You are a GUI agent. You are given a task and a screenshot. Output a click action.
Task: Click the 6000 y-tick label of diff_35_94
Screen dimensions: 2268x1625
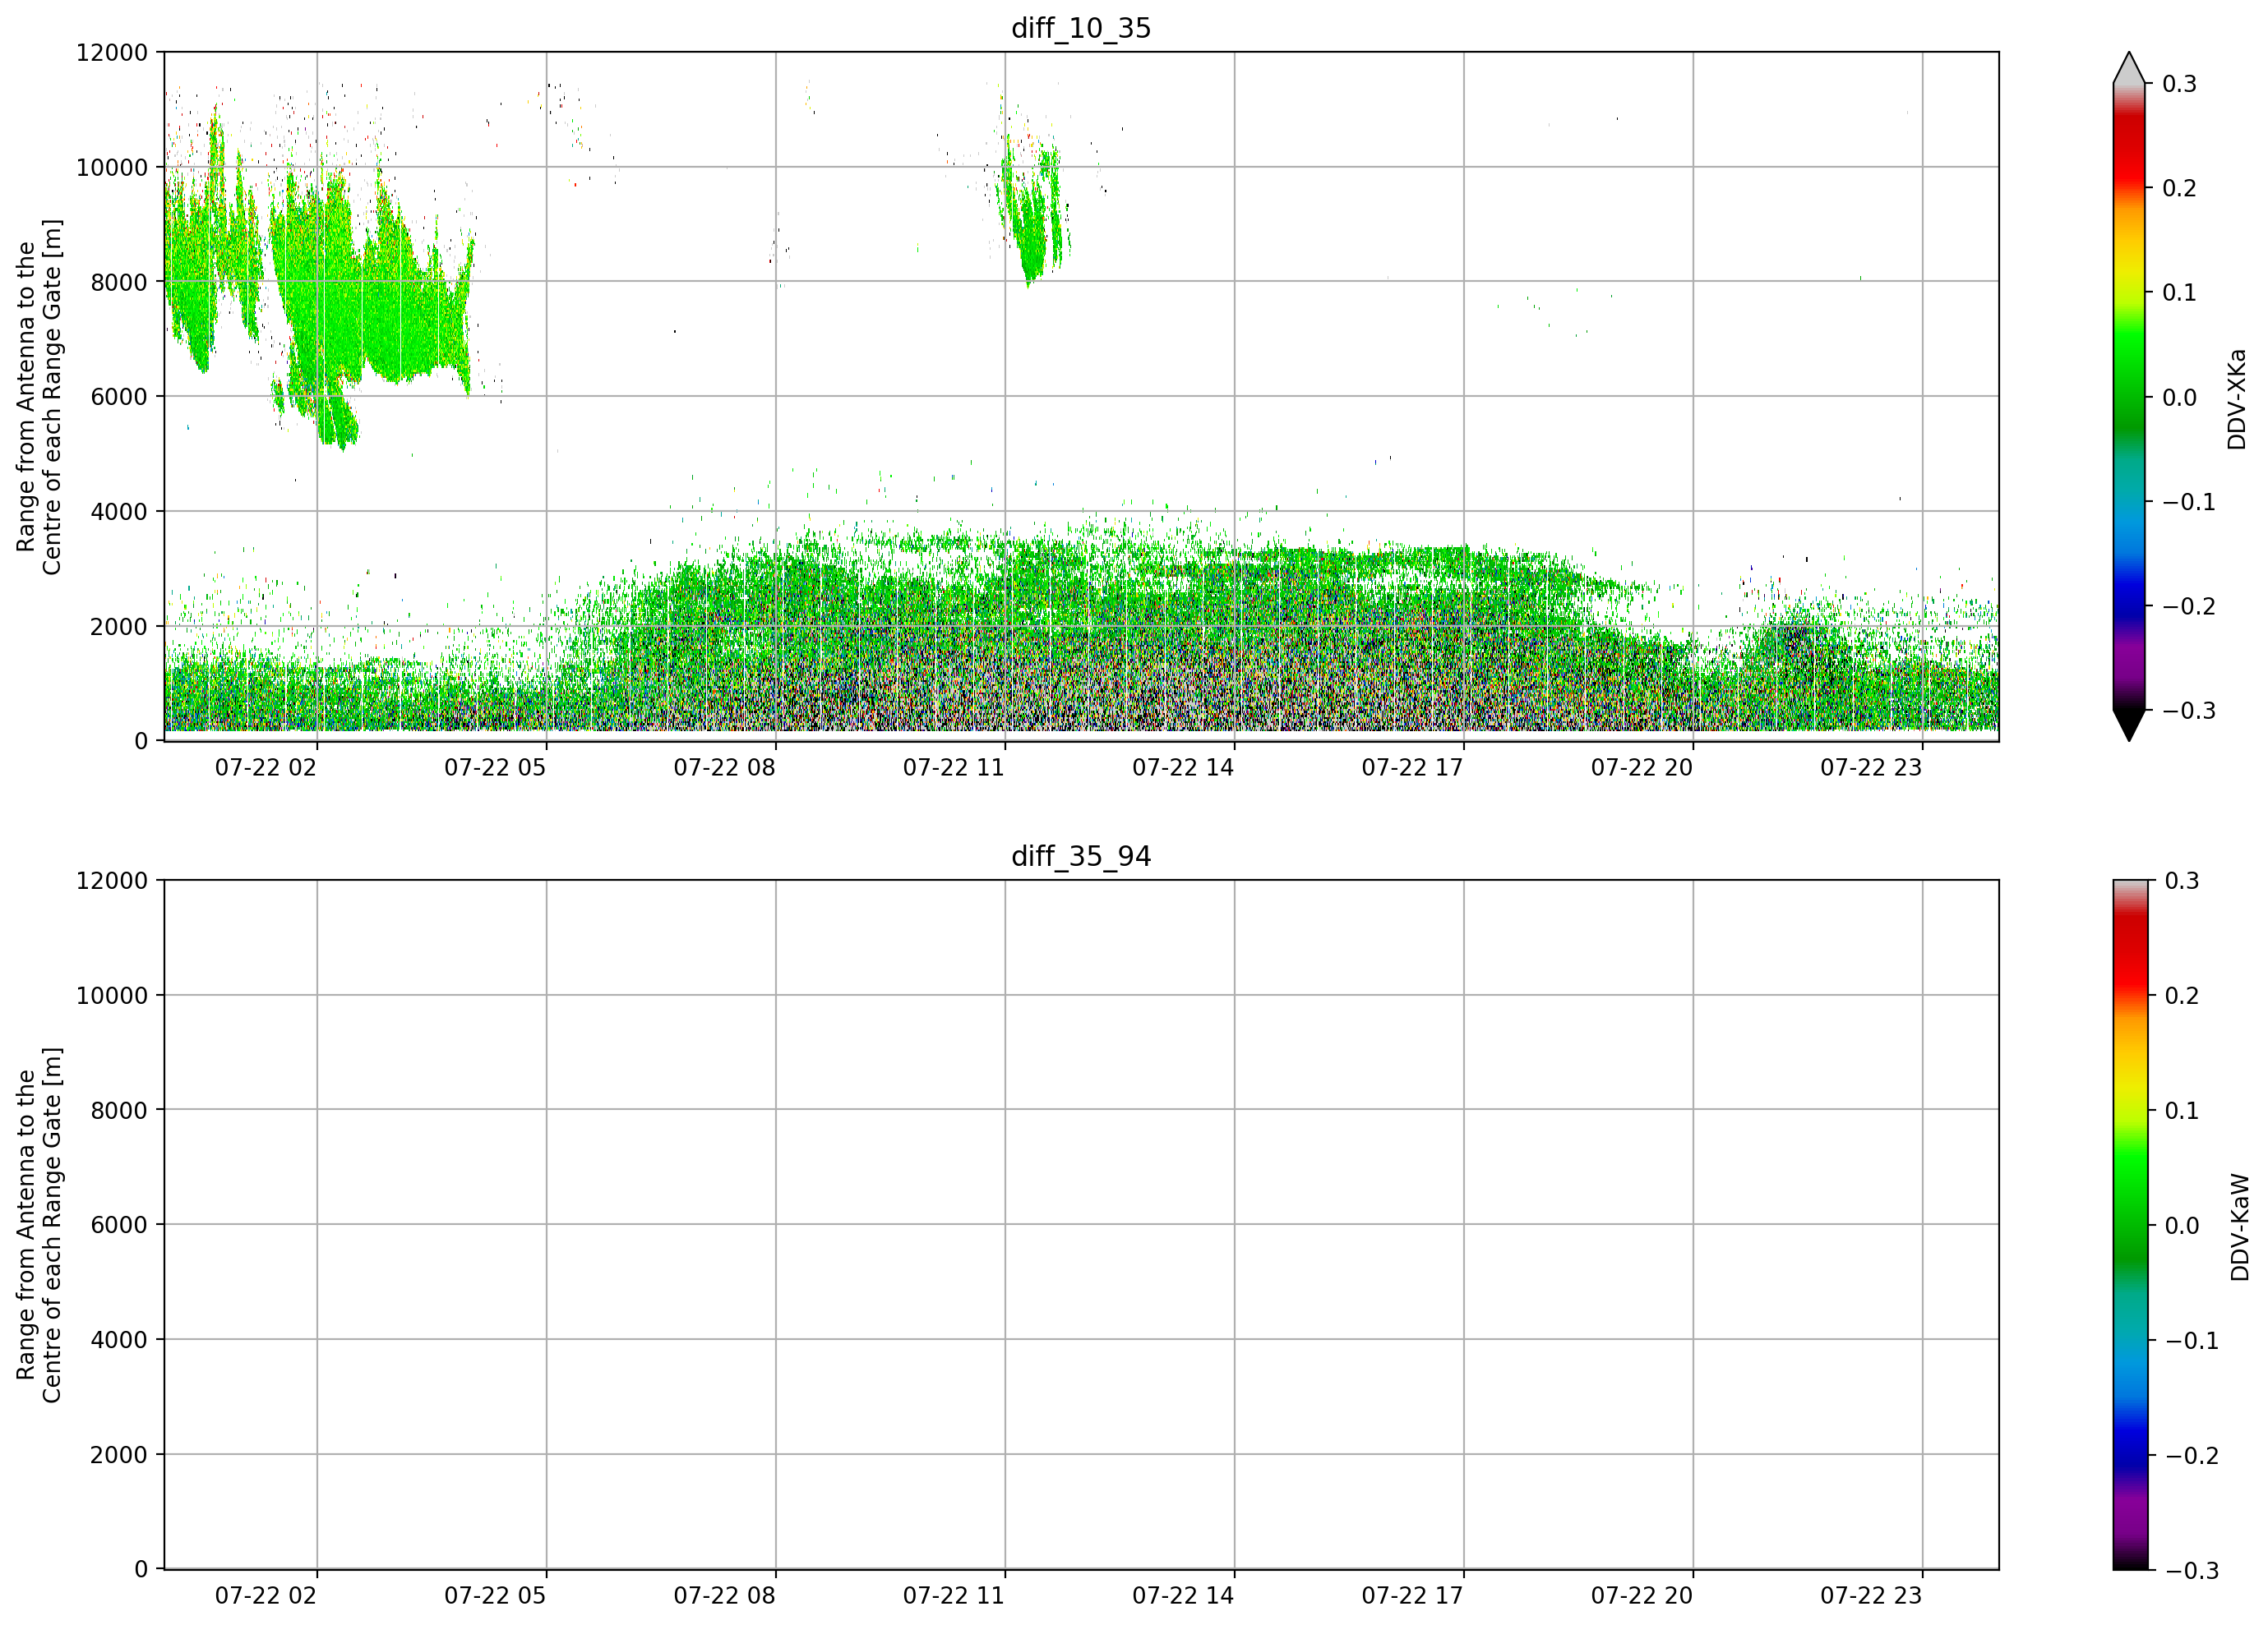(119, 1225)
